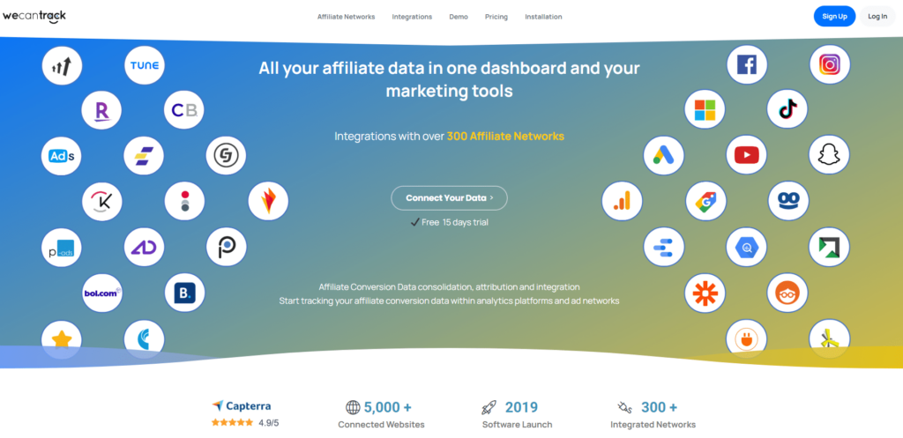
Task: Click the bol.com icon
Action: (x=102, y=293)
